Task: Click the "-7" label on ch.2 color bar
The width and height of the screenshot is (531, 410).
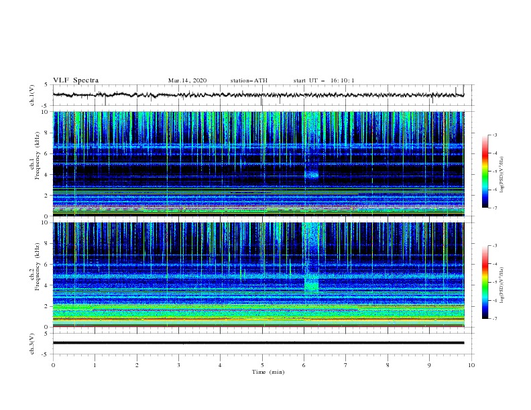Action: pos(494,319)
